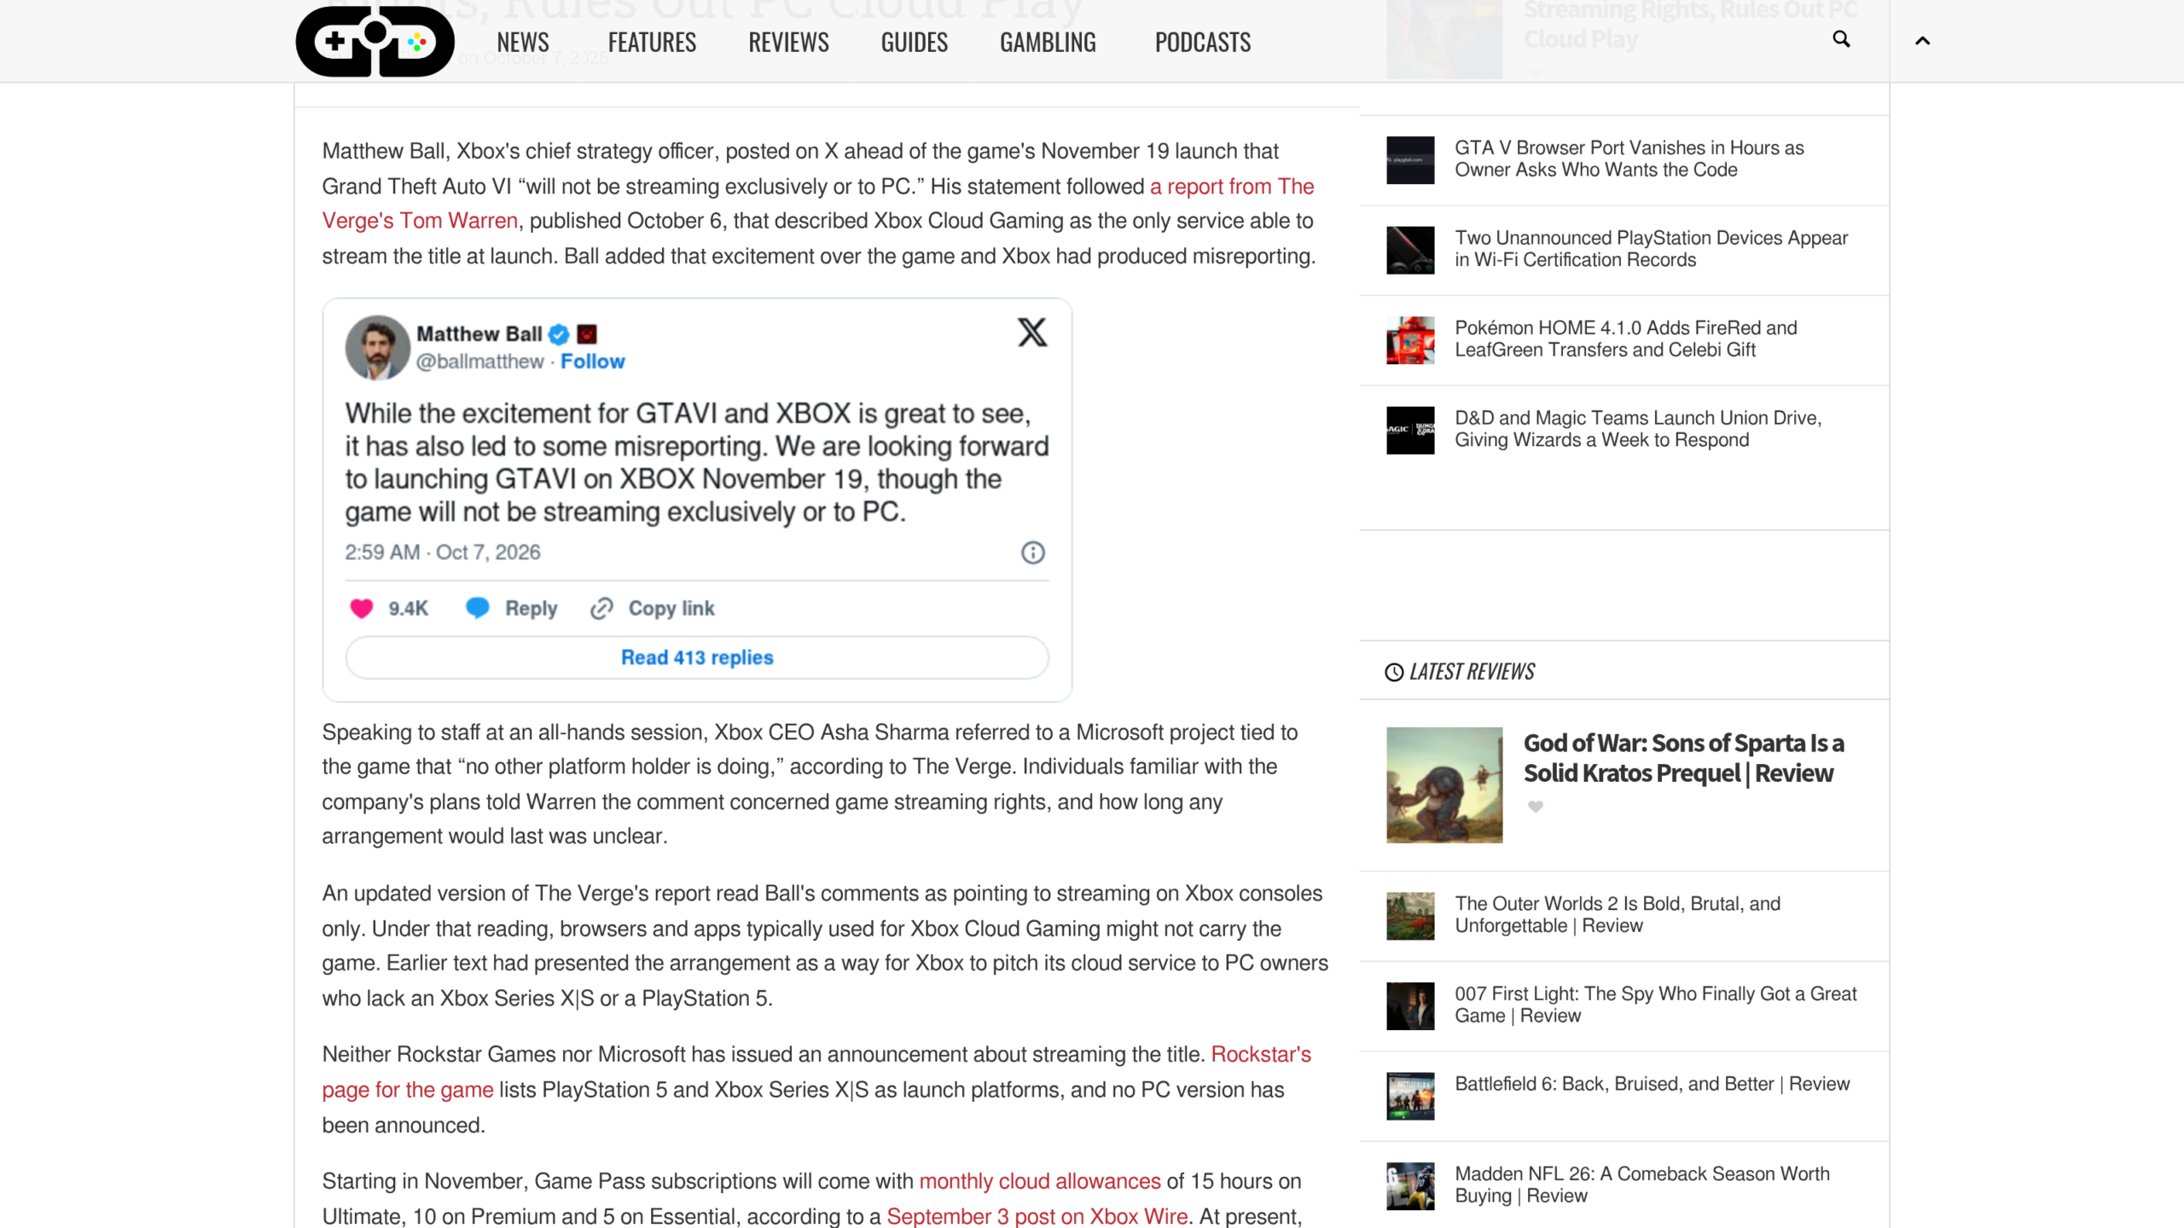Click the tweet info circle icon
2184x1228 pixels.
1032,553
